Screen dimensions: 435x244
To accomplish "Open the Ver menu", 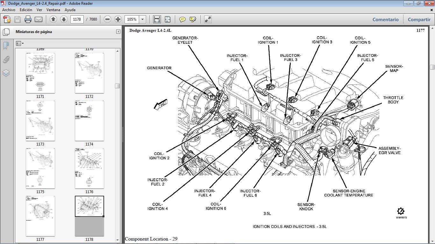I will click(x=39, y=10).
